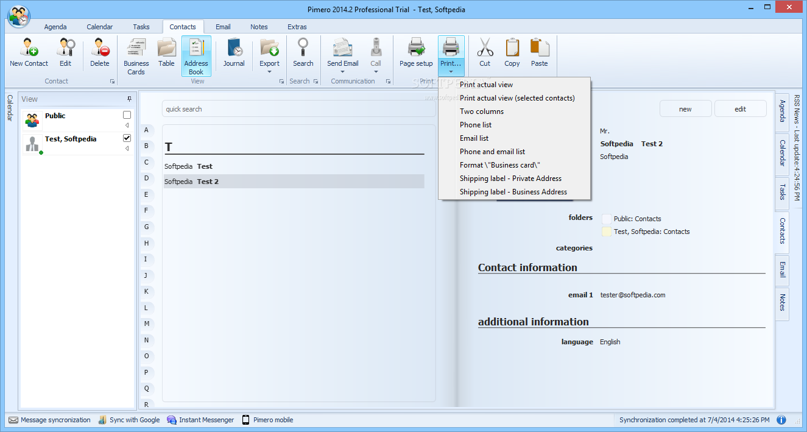The height and width of the screenshot is (432, 807).
Task: Jump to letter Q in index
Action: click(x=146, y=388)
